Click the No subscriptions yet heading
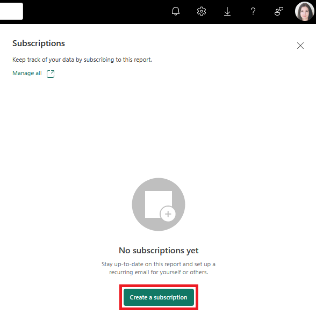The width and height of the screenshot is (316, 315). point(159,251)
